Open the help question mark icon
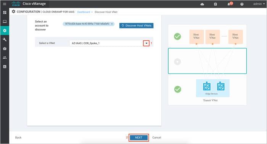 pyautogui.click(x=242, y=4)
